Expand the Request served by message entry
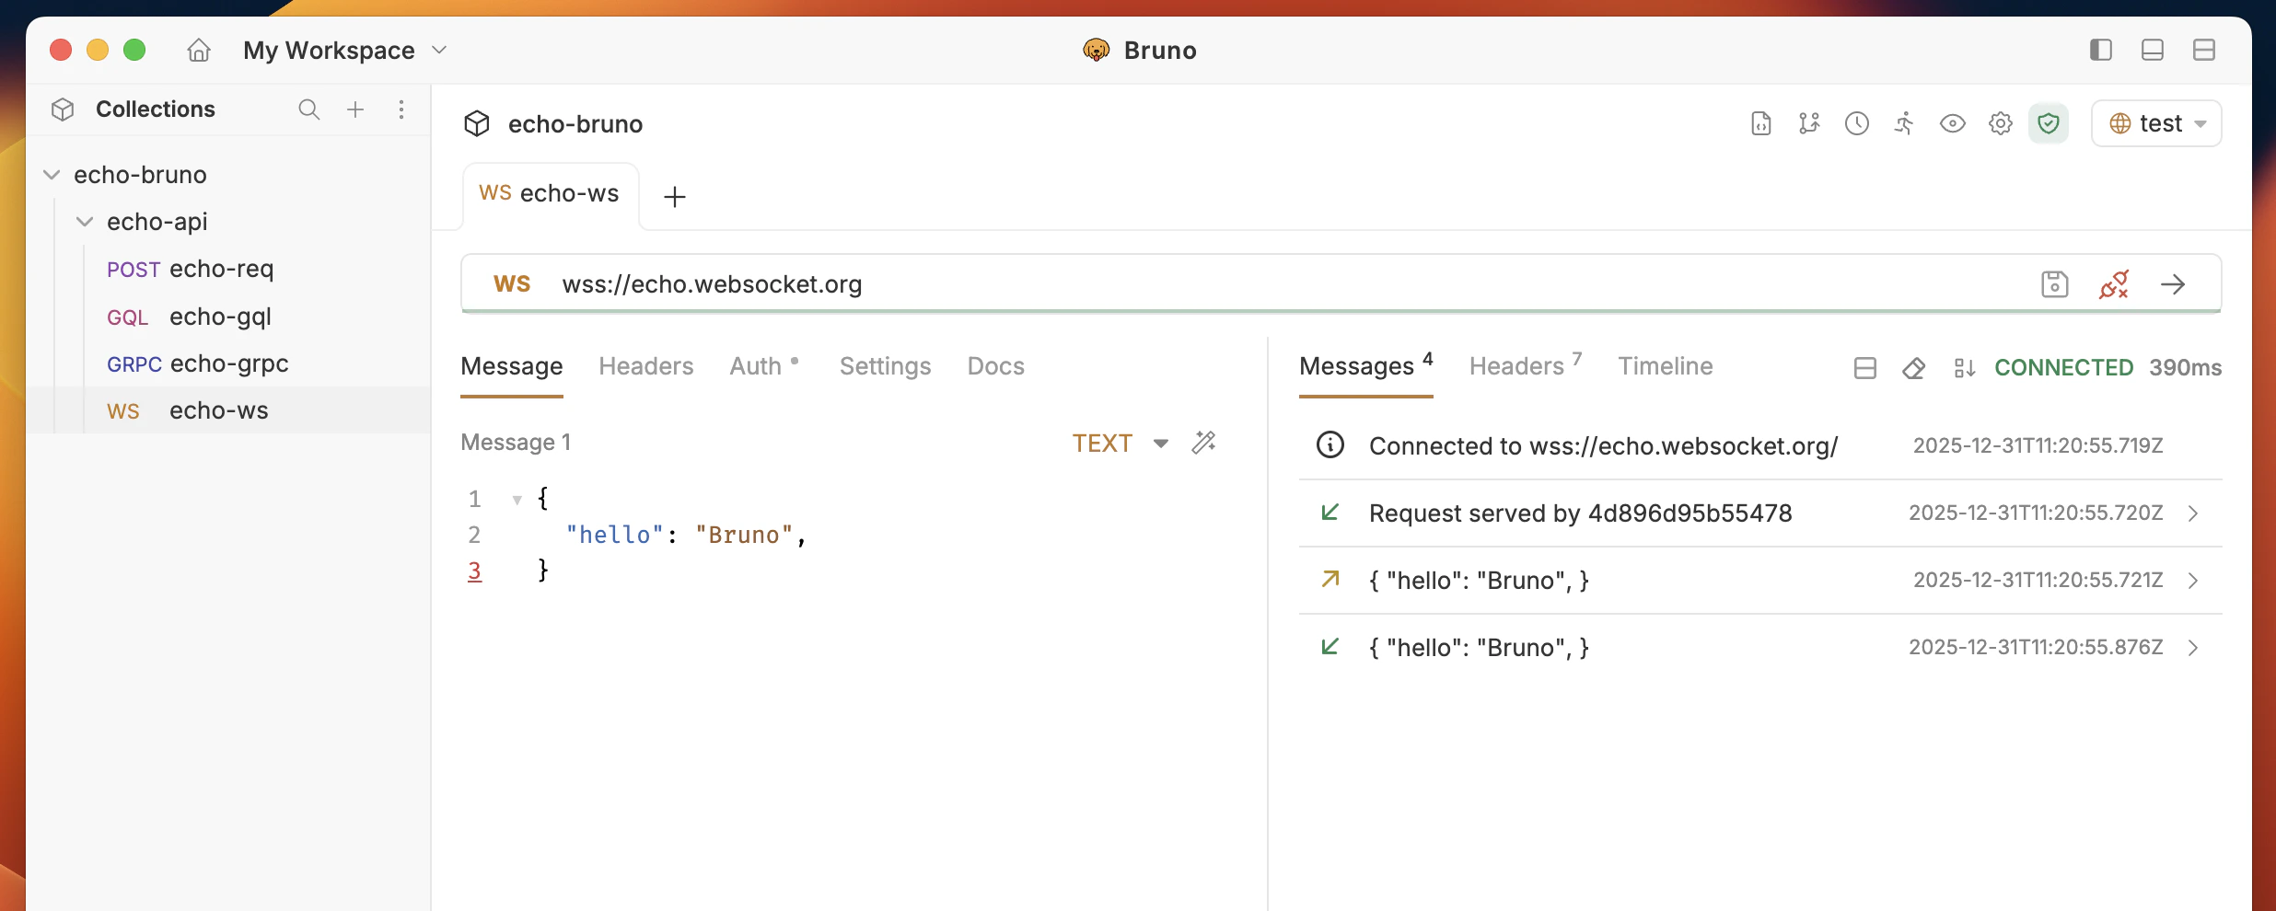Screen dimensions: 2276x911 [x=2193, y=513]
